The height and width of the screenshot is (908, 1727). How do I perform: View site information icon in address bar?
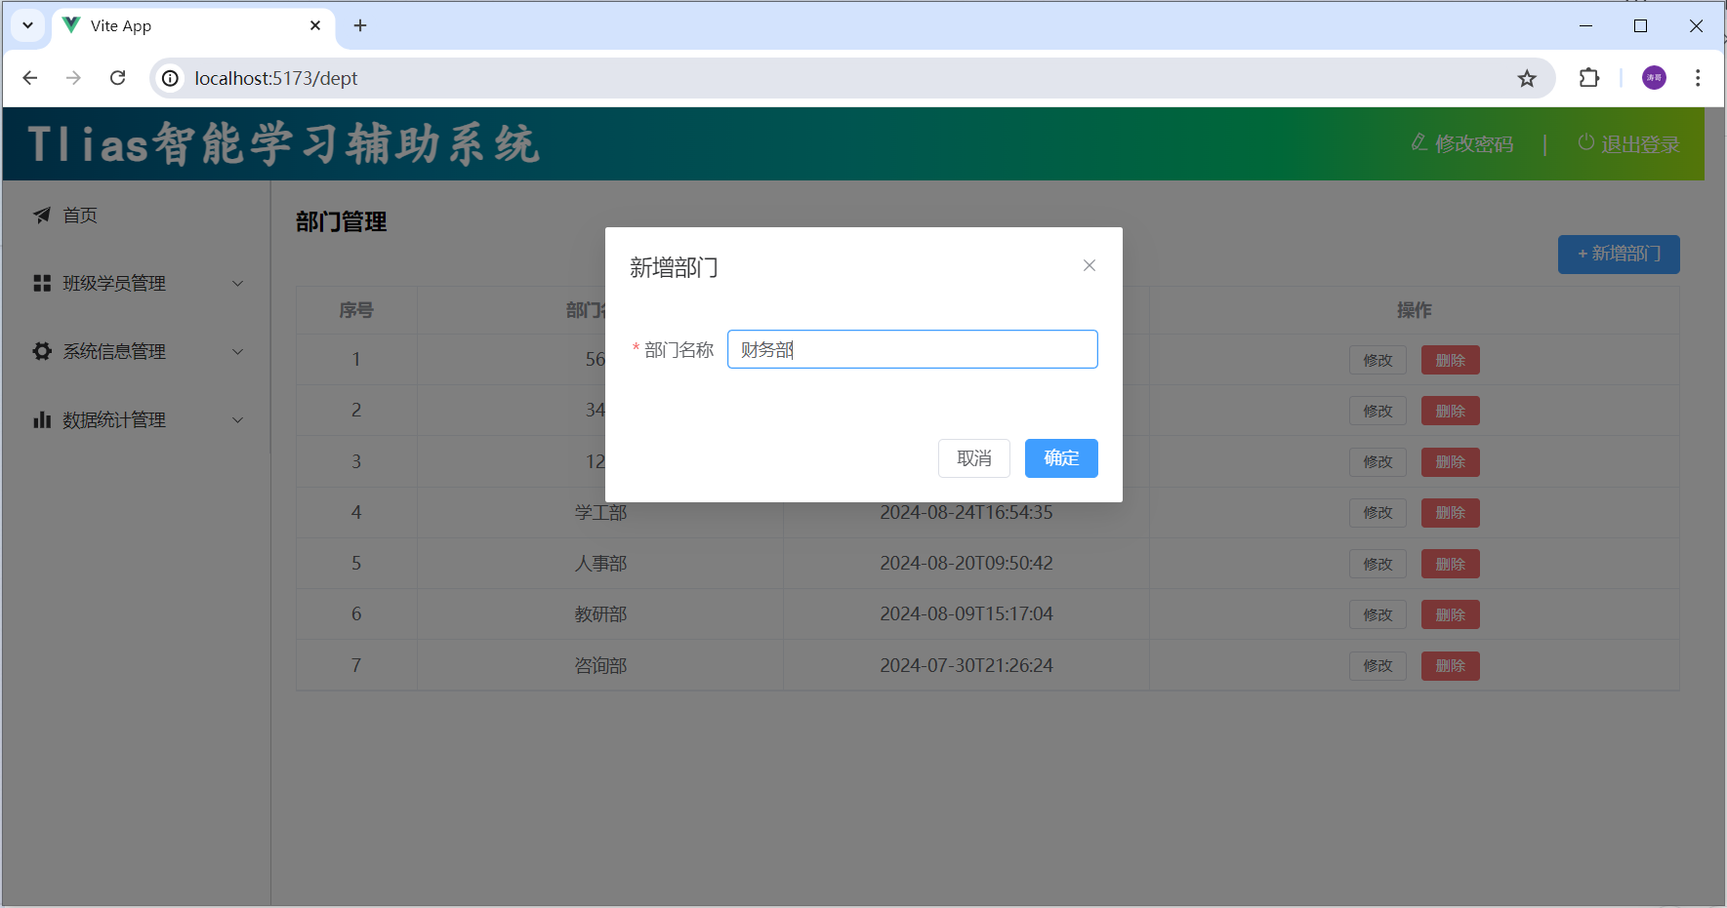pos(171,78)
